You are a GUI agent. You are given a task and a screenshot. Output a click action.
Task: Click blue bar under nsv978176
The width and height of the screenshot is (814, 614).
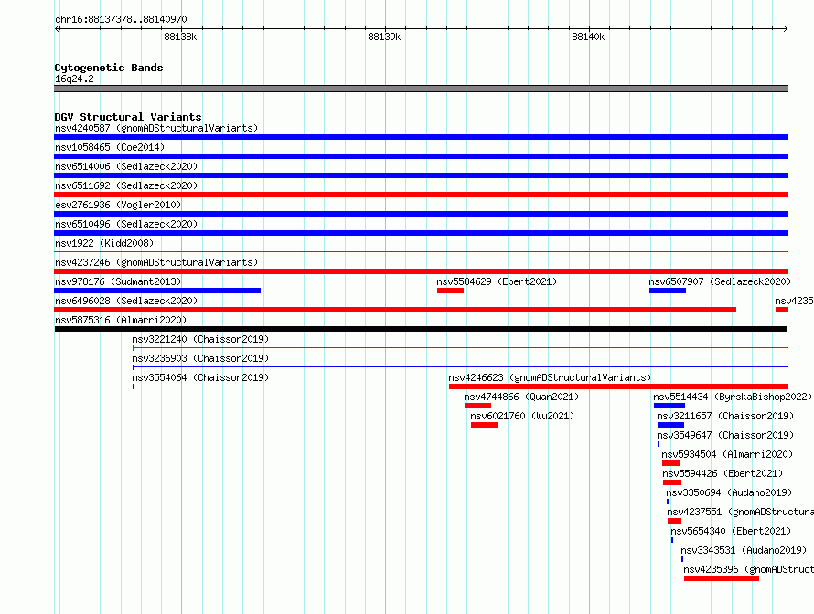tap(157, 291)
